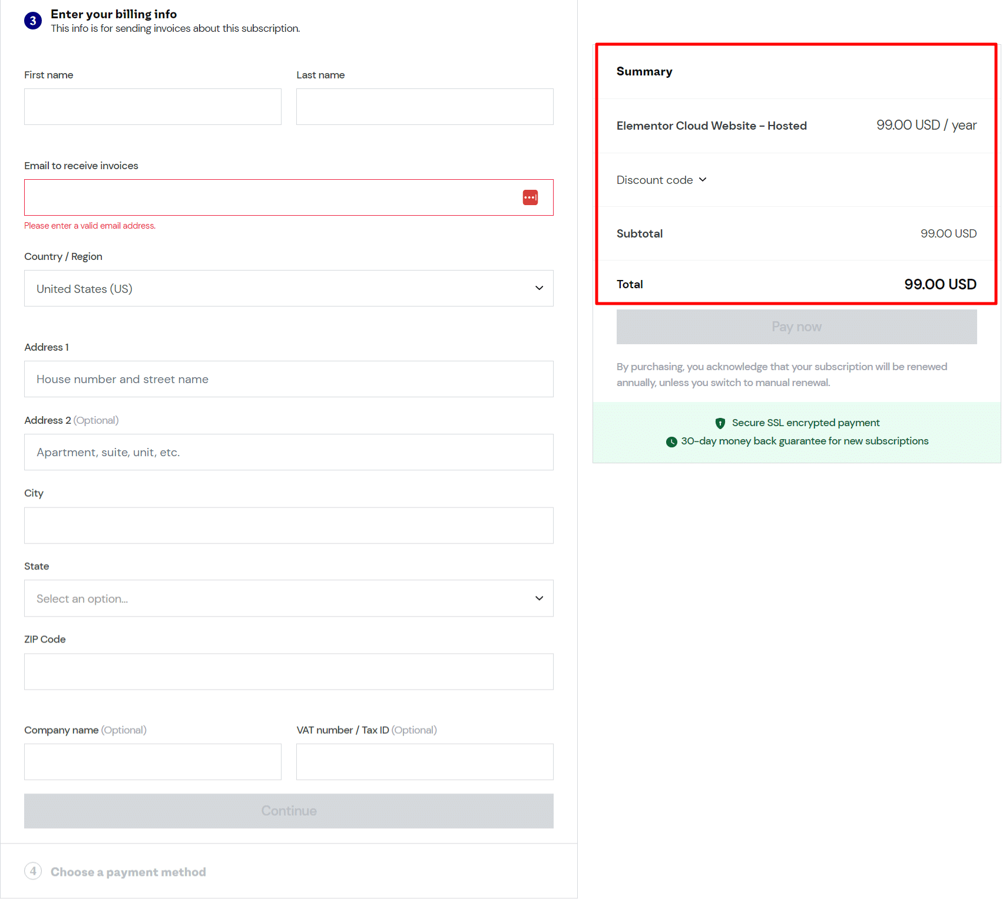Click step 3 Enter your billing info heading
This screenshot has height=903, width=1006.
pos(114,14)
